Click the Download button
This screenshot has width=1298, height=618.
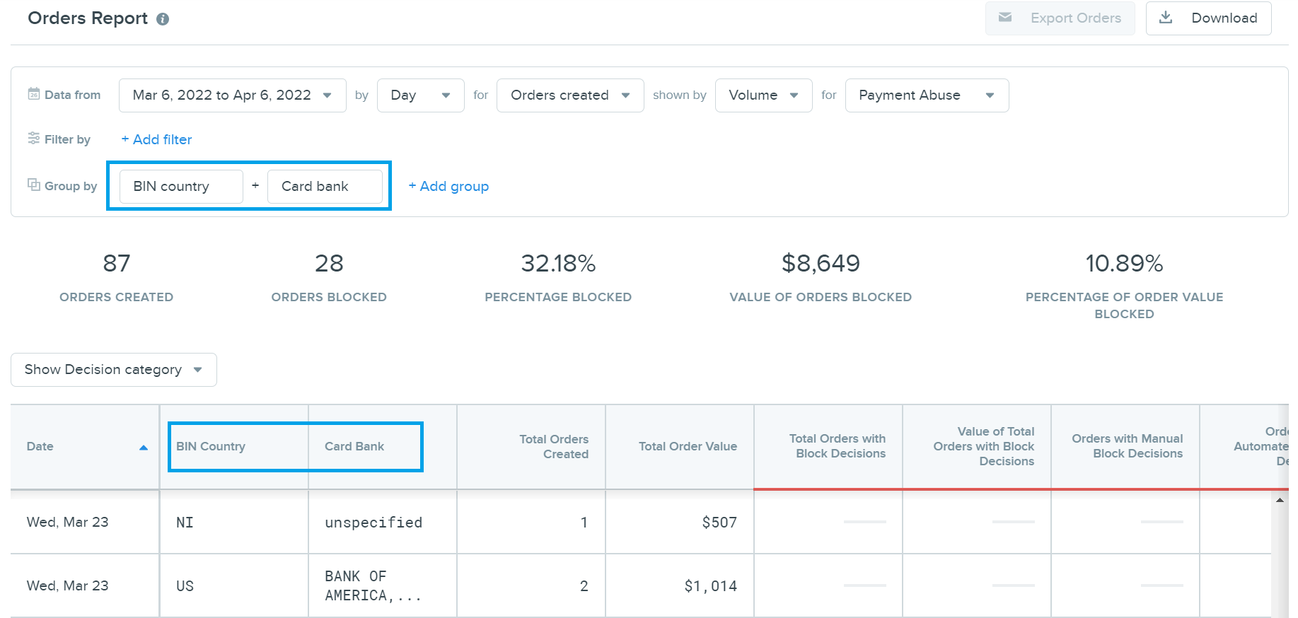click(1208, 18)
